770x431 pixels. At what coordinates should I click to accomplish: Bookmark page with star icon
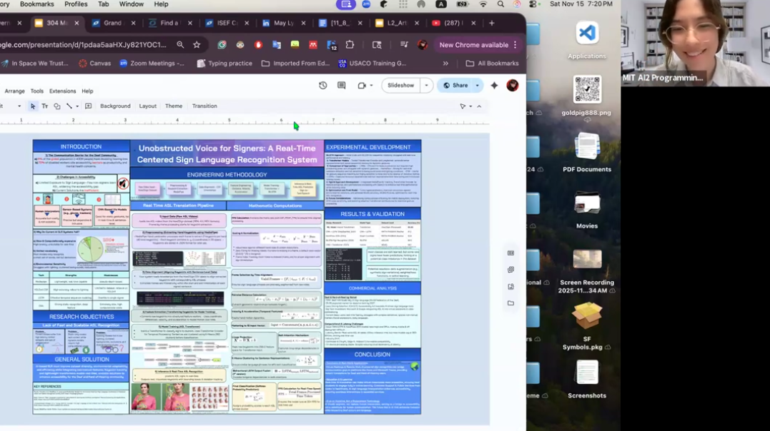197,45
